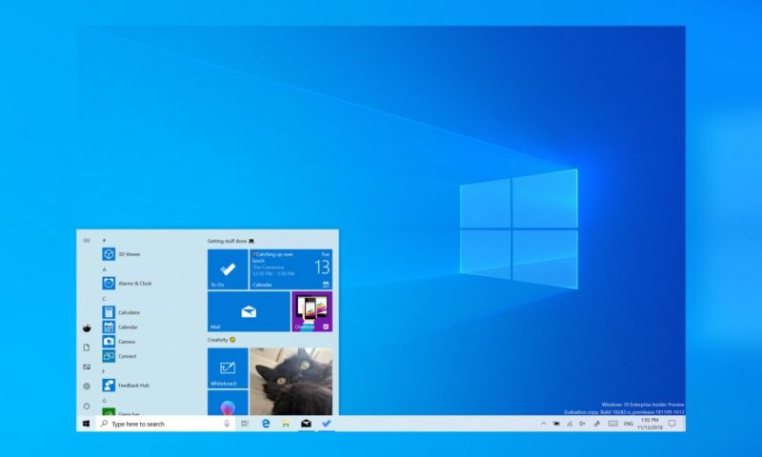The width and height of the screenshot is (762, 457).
Task: Click the Power button in Start sidebar
Action: 87,406
